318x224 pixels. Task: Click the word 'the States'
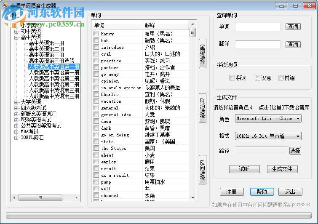click(x=114, y=148)
